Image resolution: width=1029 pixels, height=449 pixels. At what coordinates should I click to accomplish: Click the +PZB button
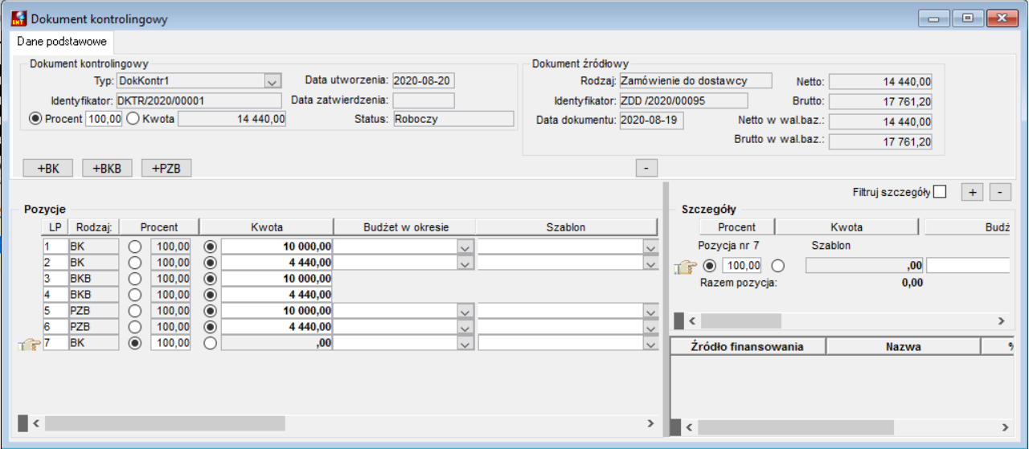tap(166, 168)
